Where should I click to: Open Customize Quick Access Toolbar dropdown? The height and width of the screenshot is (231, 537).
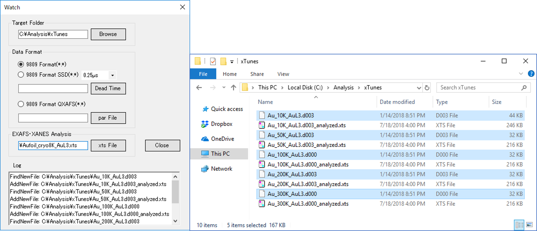[x=232, y=62]
